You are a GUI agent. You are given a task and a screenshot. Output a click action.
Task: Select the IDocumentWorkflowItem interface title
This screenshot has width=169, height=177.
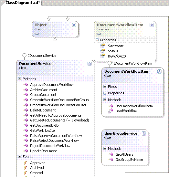click(120, 25)
